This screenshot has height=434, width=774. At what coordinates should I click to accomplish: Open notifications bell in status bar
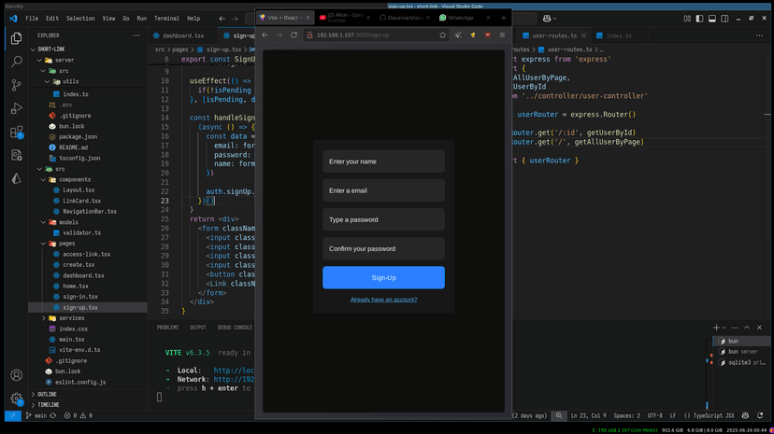760,415
